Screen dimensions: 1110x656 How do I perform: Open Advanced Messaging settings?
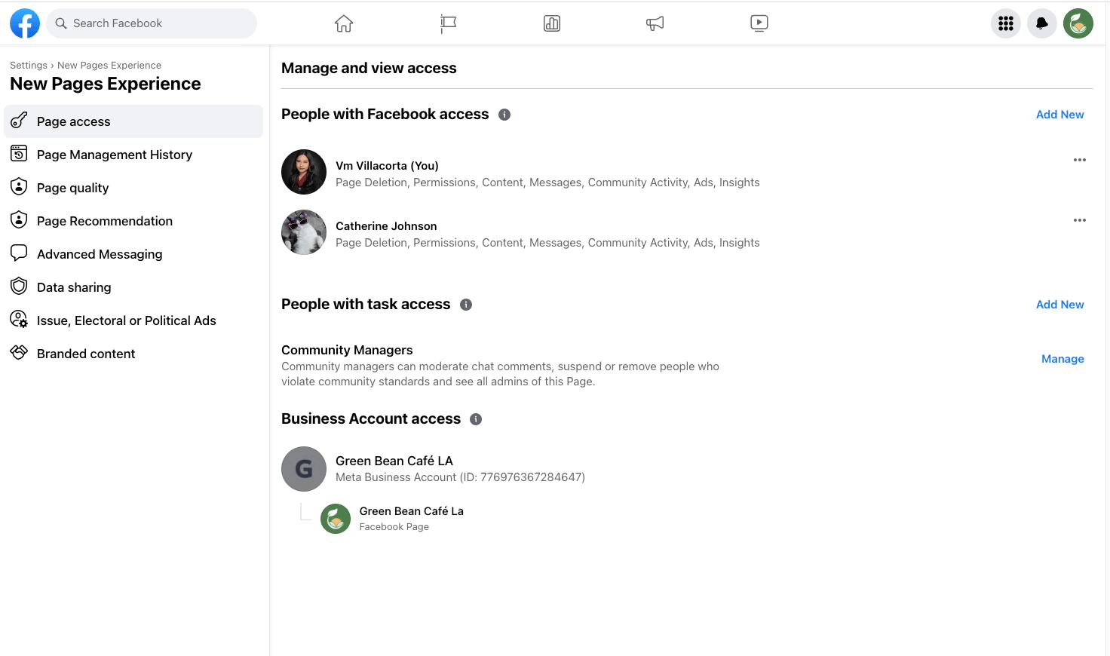pos(133,254)
